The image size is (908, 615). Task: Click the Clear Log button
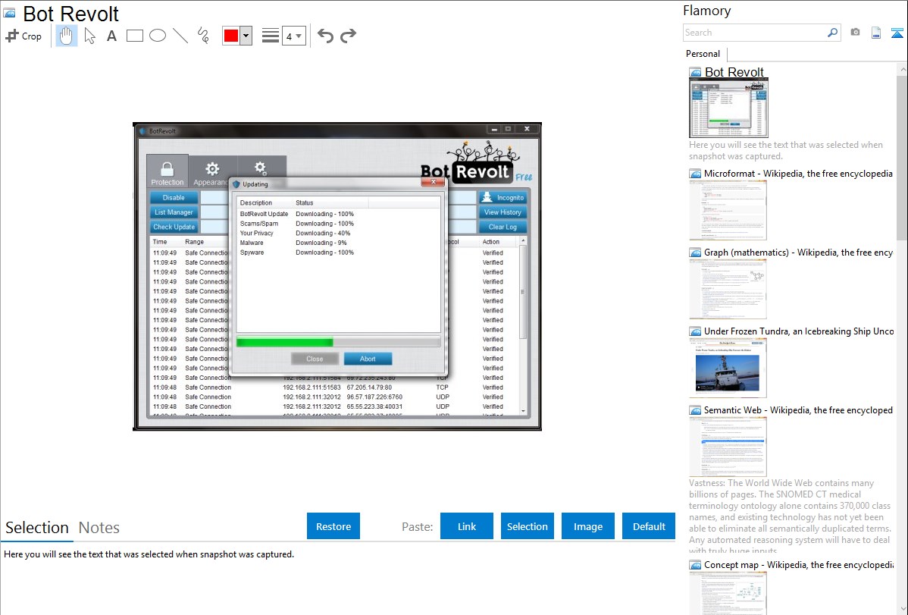tap(503, 227)
